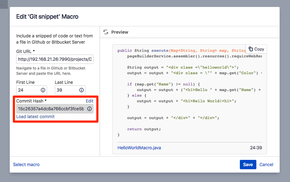Open the HelloWorldMacro.java file link
Screen dimensions: 290x182
[x=139, y=148]
